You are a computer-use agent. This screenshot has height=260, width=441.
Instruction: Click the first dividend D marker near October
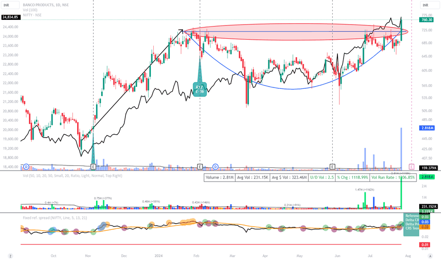pos(26,167)
